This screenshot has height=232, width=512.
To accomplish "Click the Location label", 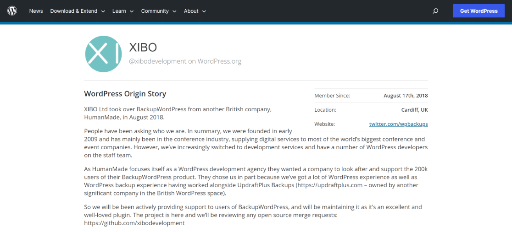I will point(325,110).
